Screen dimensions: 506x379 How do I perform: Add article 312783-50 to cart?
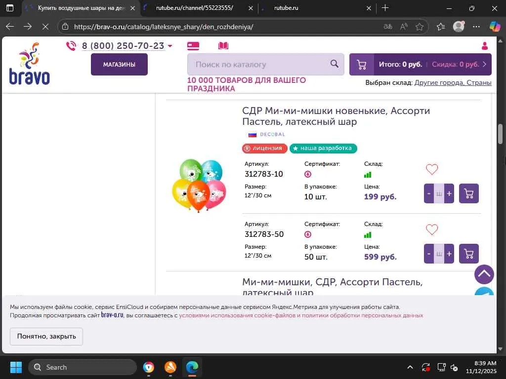click(468, 254)
